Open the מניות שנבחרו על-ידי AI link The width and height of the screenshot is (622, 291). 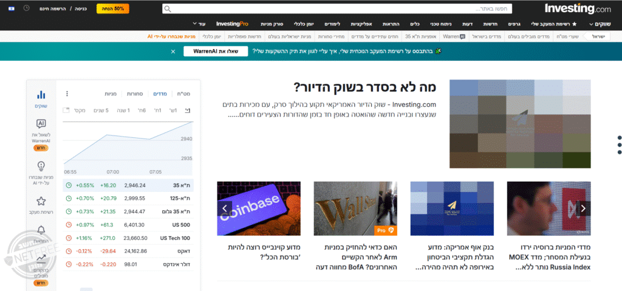(x=171, y=36)
